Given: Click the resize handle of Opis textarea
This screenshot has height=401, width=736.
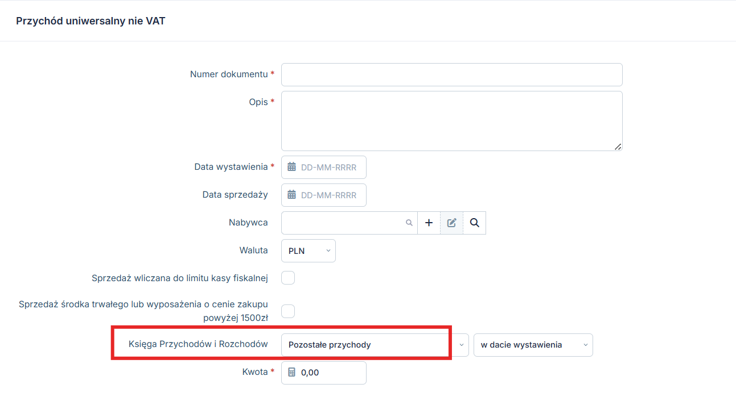Looking at the screenshot, I should click(x=618, y=147).
